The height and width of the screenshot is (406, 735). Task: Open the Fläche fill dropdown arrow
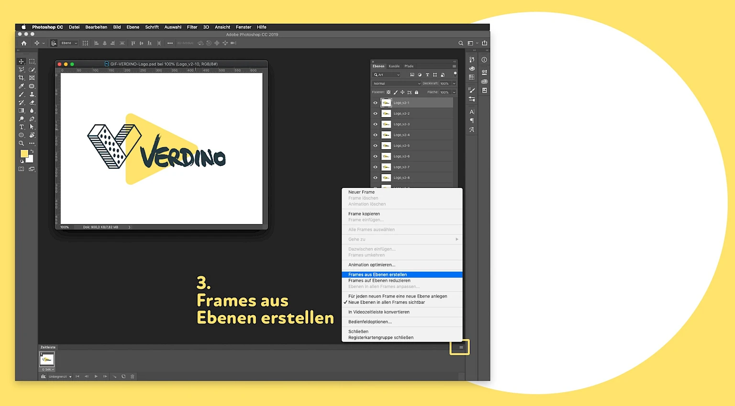pos(454,92)
